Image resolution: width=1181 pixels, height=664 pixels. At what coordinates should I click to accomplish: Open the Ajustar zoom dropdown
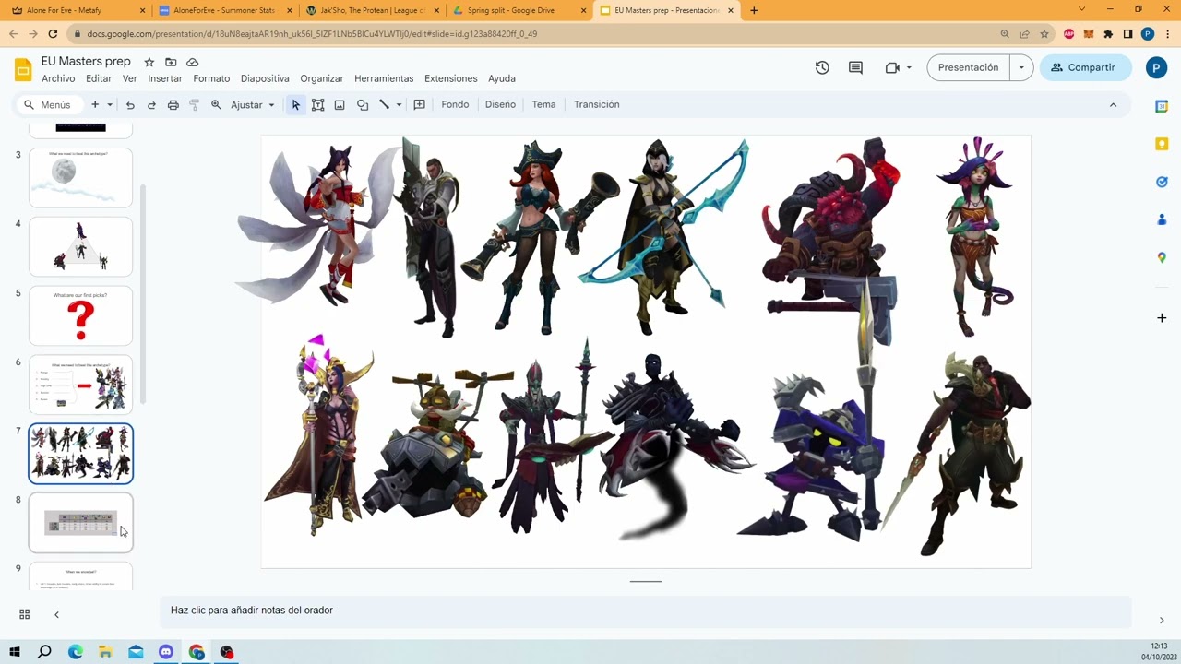click(x=252, y=105)
